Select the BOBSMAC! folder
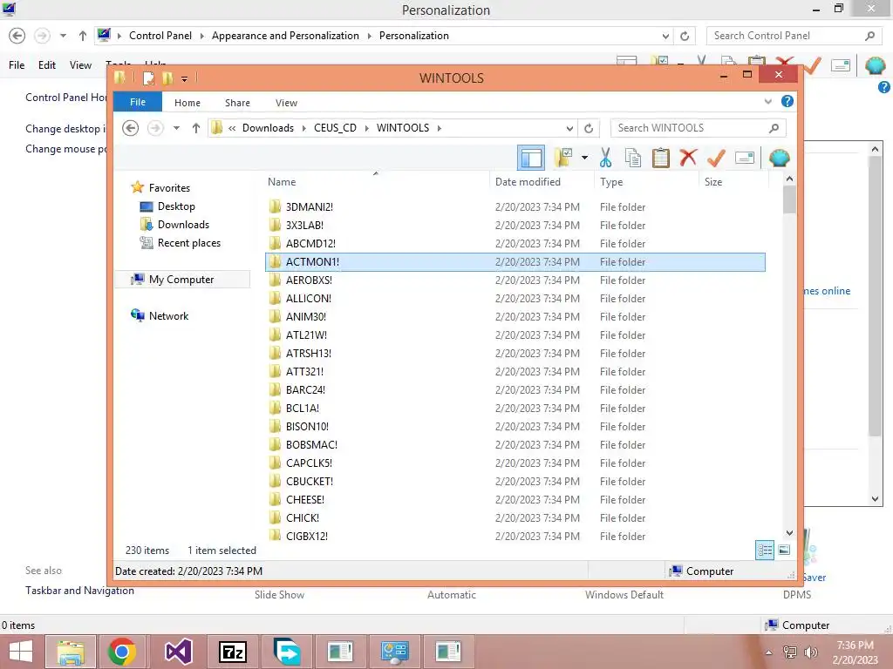This screenshot has height=669, width=893. (515, 445)
